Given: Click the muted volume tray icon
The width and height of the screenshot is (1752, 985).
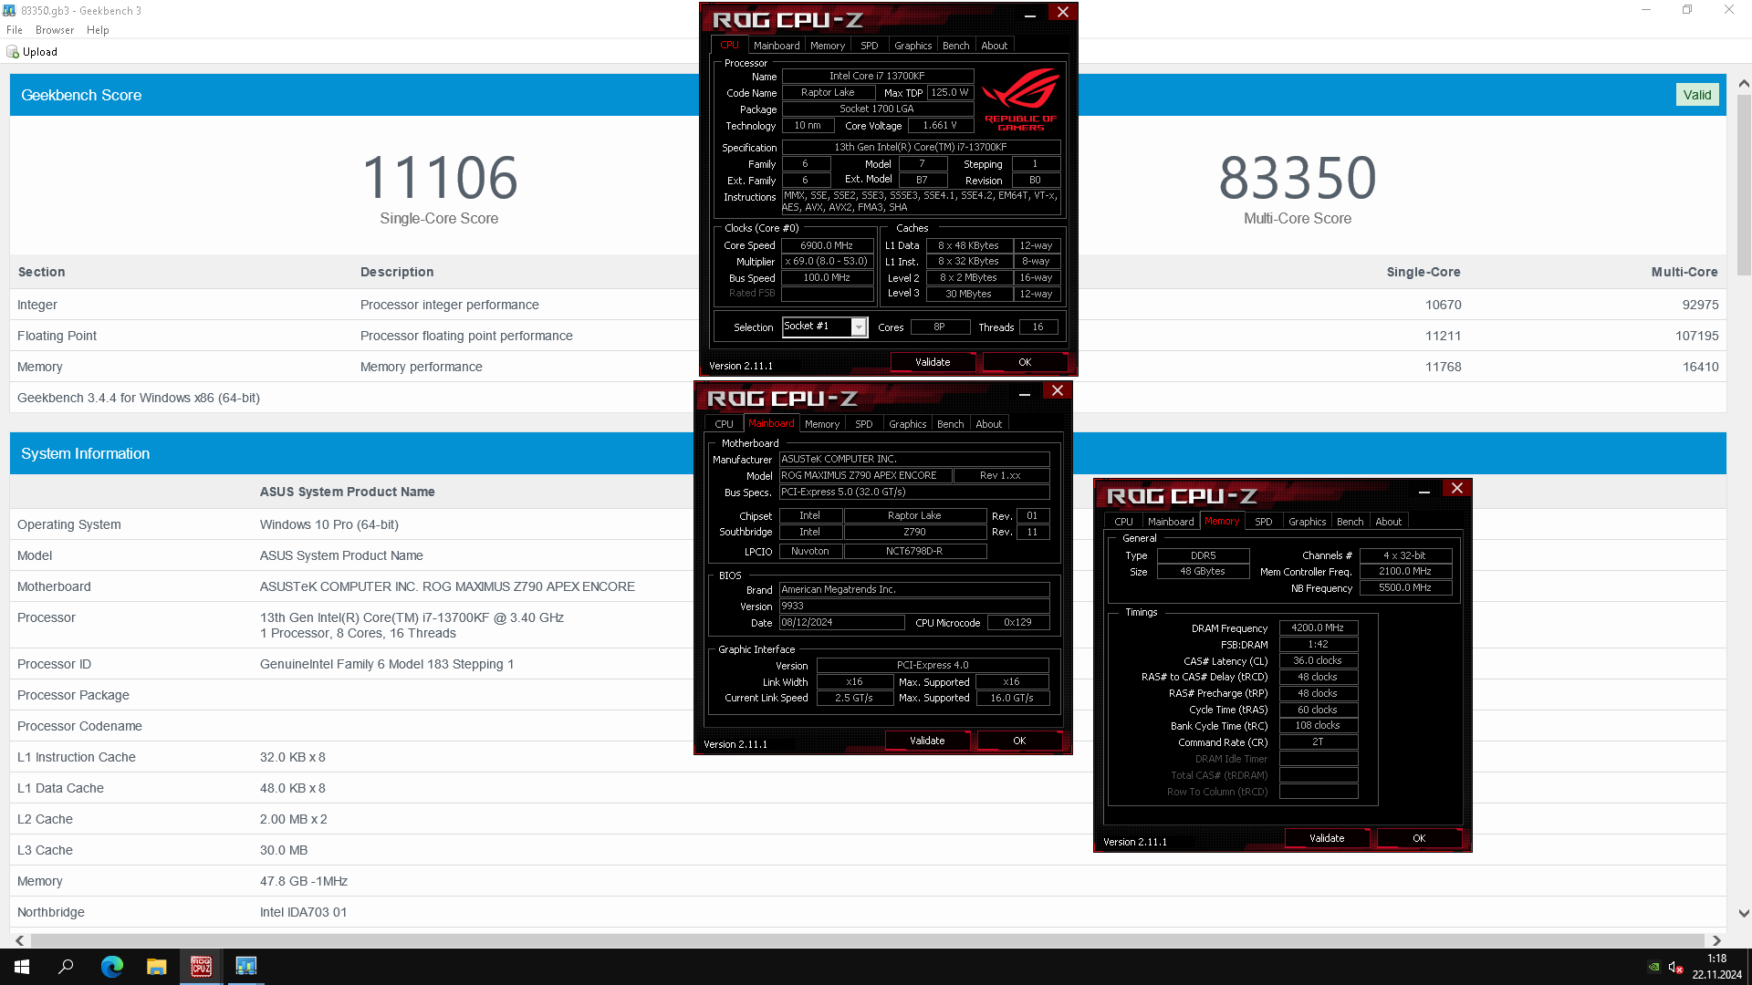Looking at the screenshot, I should pyautogui.click(x=1675, y=967).
